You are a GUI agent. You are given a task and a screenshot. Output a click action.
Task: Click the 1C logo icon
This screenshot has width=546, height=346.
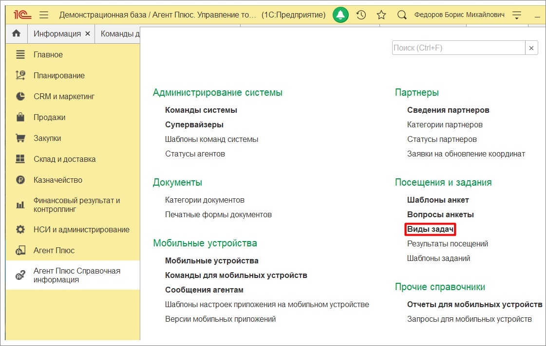point(22,15)
